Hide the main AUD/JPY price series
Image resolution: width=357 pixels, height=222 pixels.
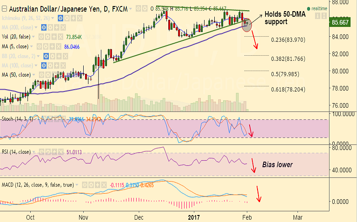pyautogui.click(x=138, y=9)
